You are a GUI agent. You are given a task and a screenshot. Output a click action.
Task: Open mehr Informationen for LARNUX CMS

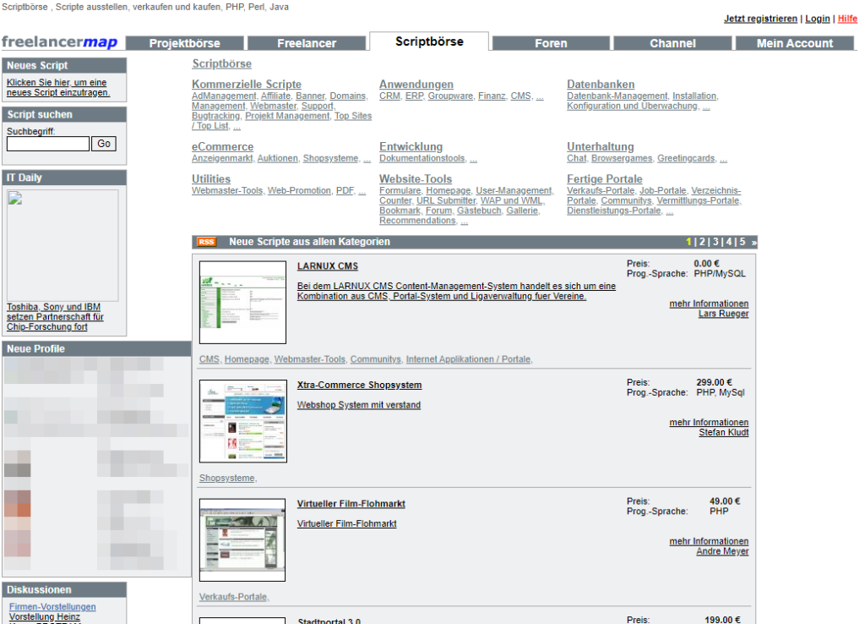coord(709,304)
